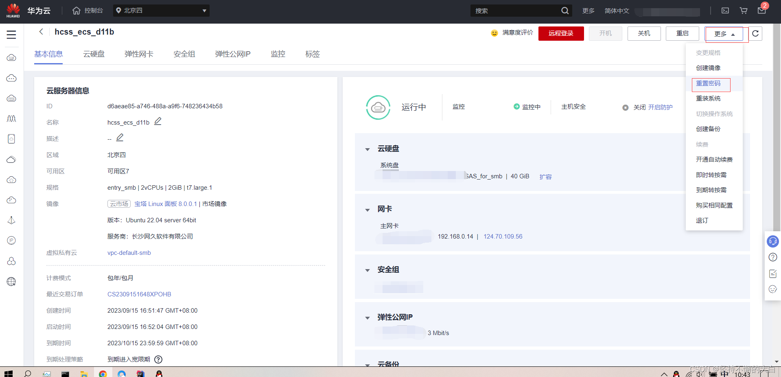Image resolution: width=781 pixels, height=377 pixels.
Task: Switch to the 标签 tab
Action: pyautogui.click(x=313, y=54)
